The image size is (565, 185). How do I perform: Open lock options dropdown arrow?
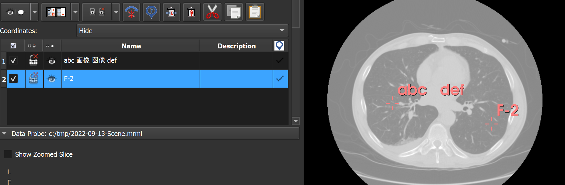coord(116,12)
